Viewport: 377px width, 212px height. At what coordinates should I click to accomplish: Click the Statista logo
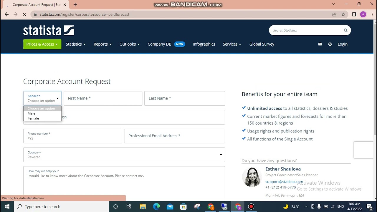pyautogui.click(x=49, y=30)
